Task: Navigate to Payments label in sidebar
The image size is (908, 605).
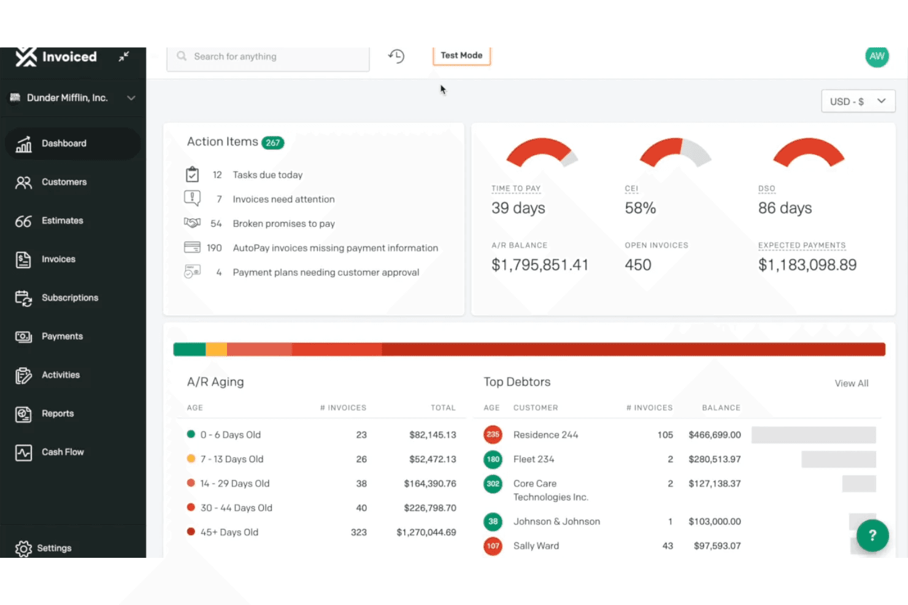Action: click(x=63, y=337)
